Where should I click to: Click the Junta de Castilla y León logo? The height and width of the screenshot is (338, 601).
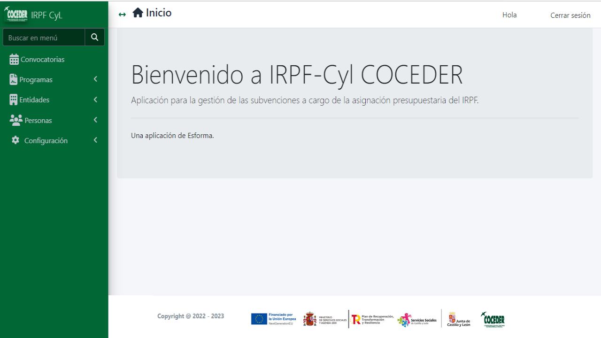pos(458,319)
